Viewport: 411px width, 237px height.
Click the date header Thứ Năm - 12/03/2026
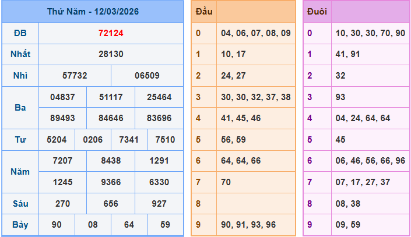(x=92, y=12)
